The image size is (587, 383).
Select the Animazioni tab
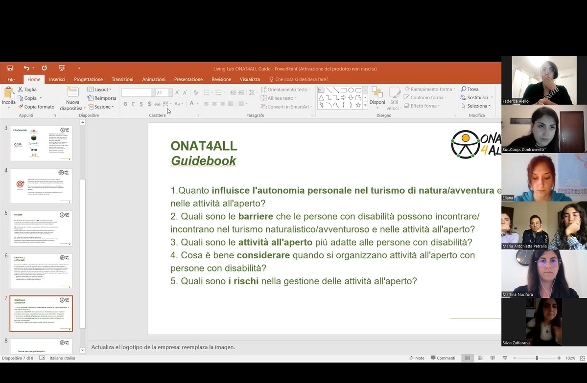[154, 79]
